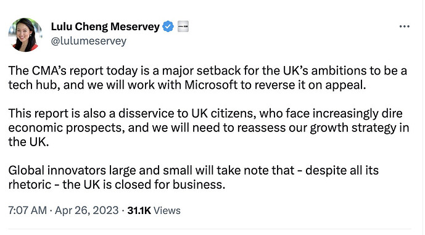Open the @lulumeservey handle link
This screenshot has height=235, width=425.
point(89,41)
